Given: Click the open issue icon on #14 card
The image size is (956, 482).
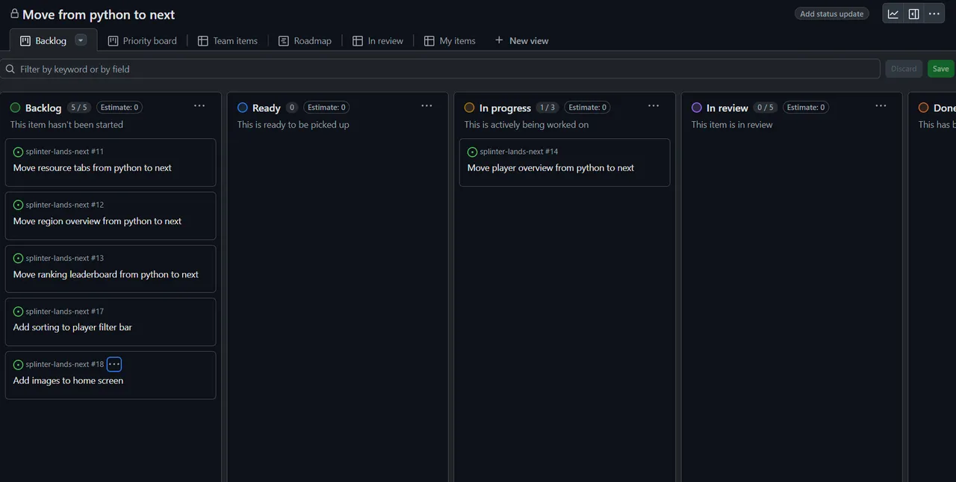Looking at the screenshot, I should 473,152.
